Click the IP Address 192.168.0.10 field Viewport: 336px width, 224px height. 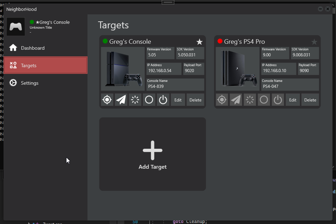[279, 69]
